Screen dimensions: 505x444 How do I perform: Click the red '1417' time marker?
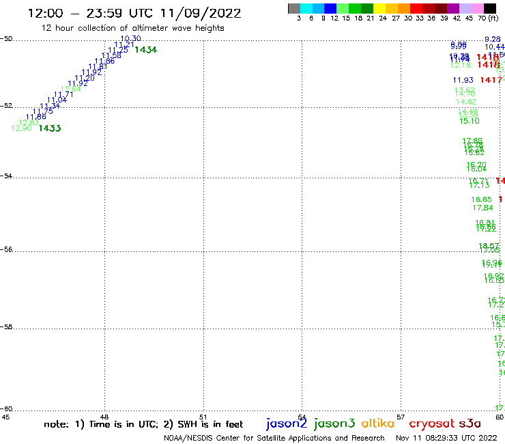point(491,80)
